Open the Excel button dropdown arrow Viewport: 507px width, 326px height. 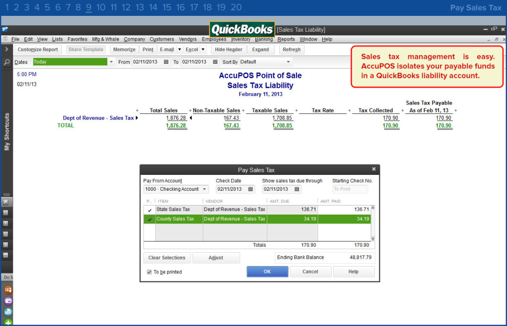coord(203,50)
